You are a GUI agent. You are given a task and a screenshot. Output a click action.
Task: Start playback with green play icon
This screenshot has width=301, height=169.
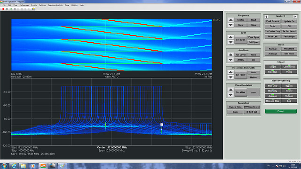[x=11, y=9]
